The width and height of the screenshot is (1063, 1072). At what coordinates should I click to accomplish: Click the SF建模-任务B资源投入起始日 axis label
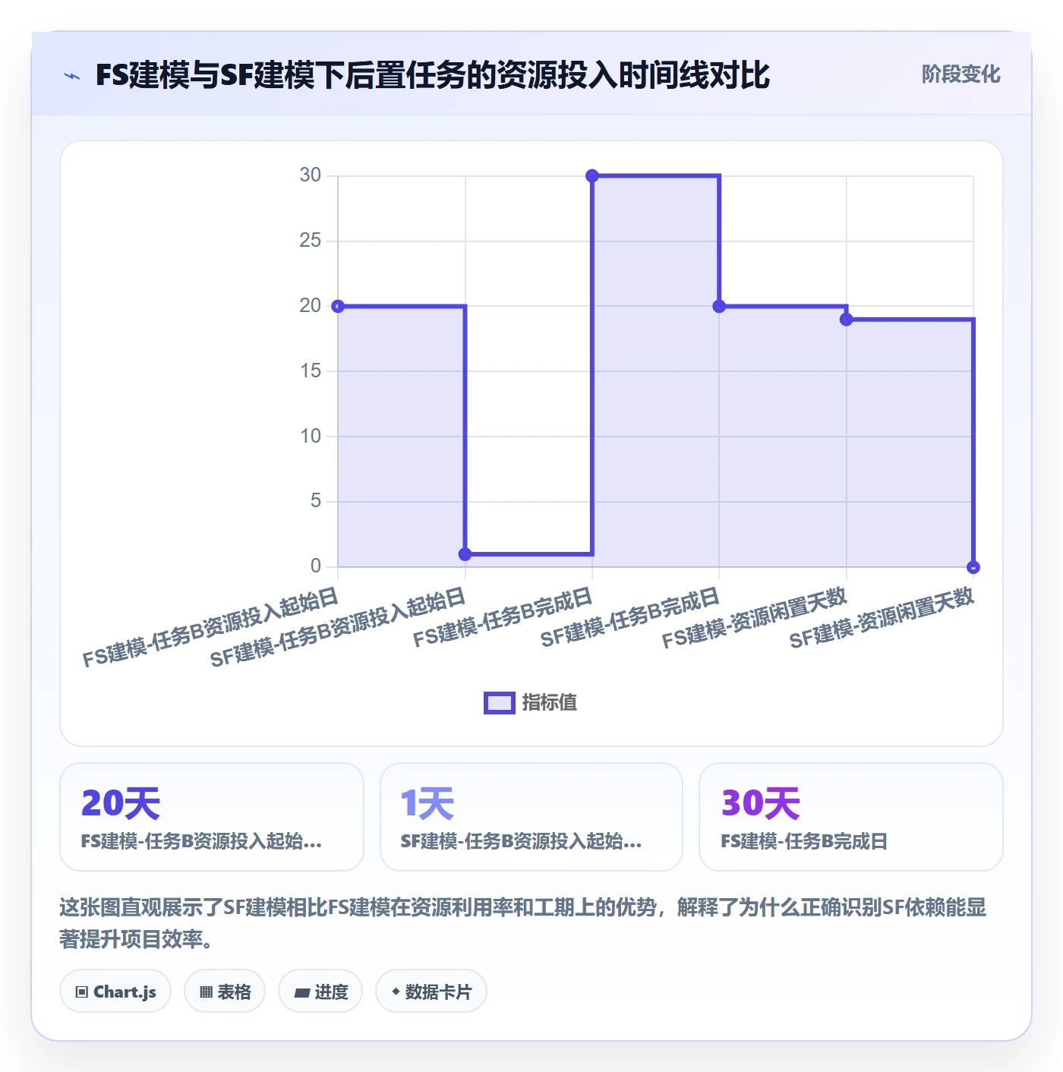(x=338, y=627)
